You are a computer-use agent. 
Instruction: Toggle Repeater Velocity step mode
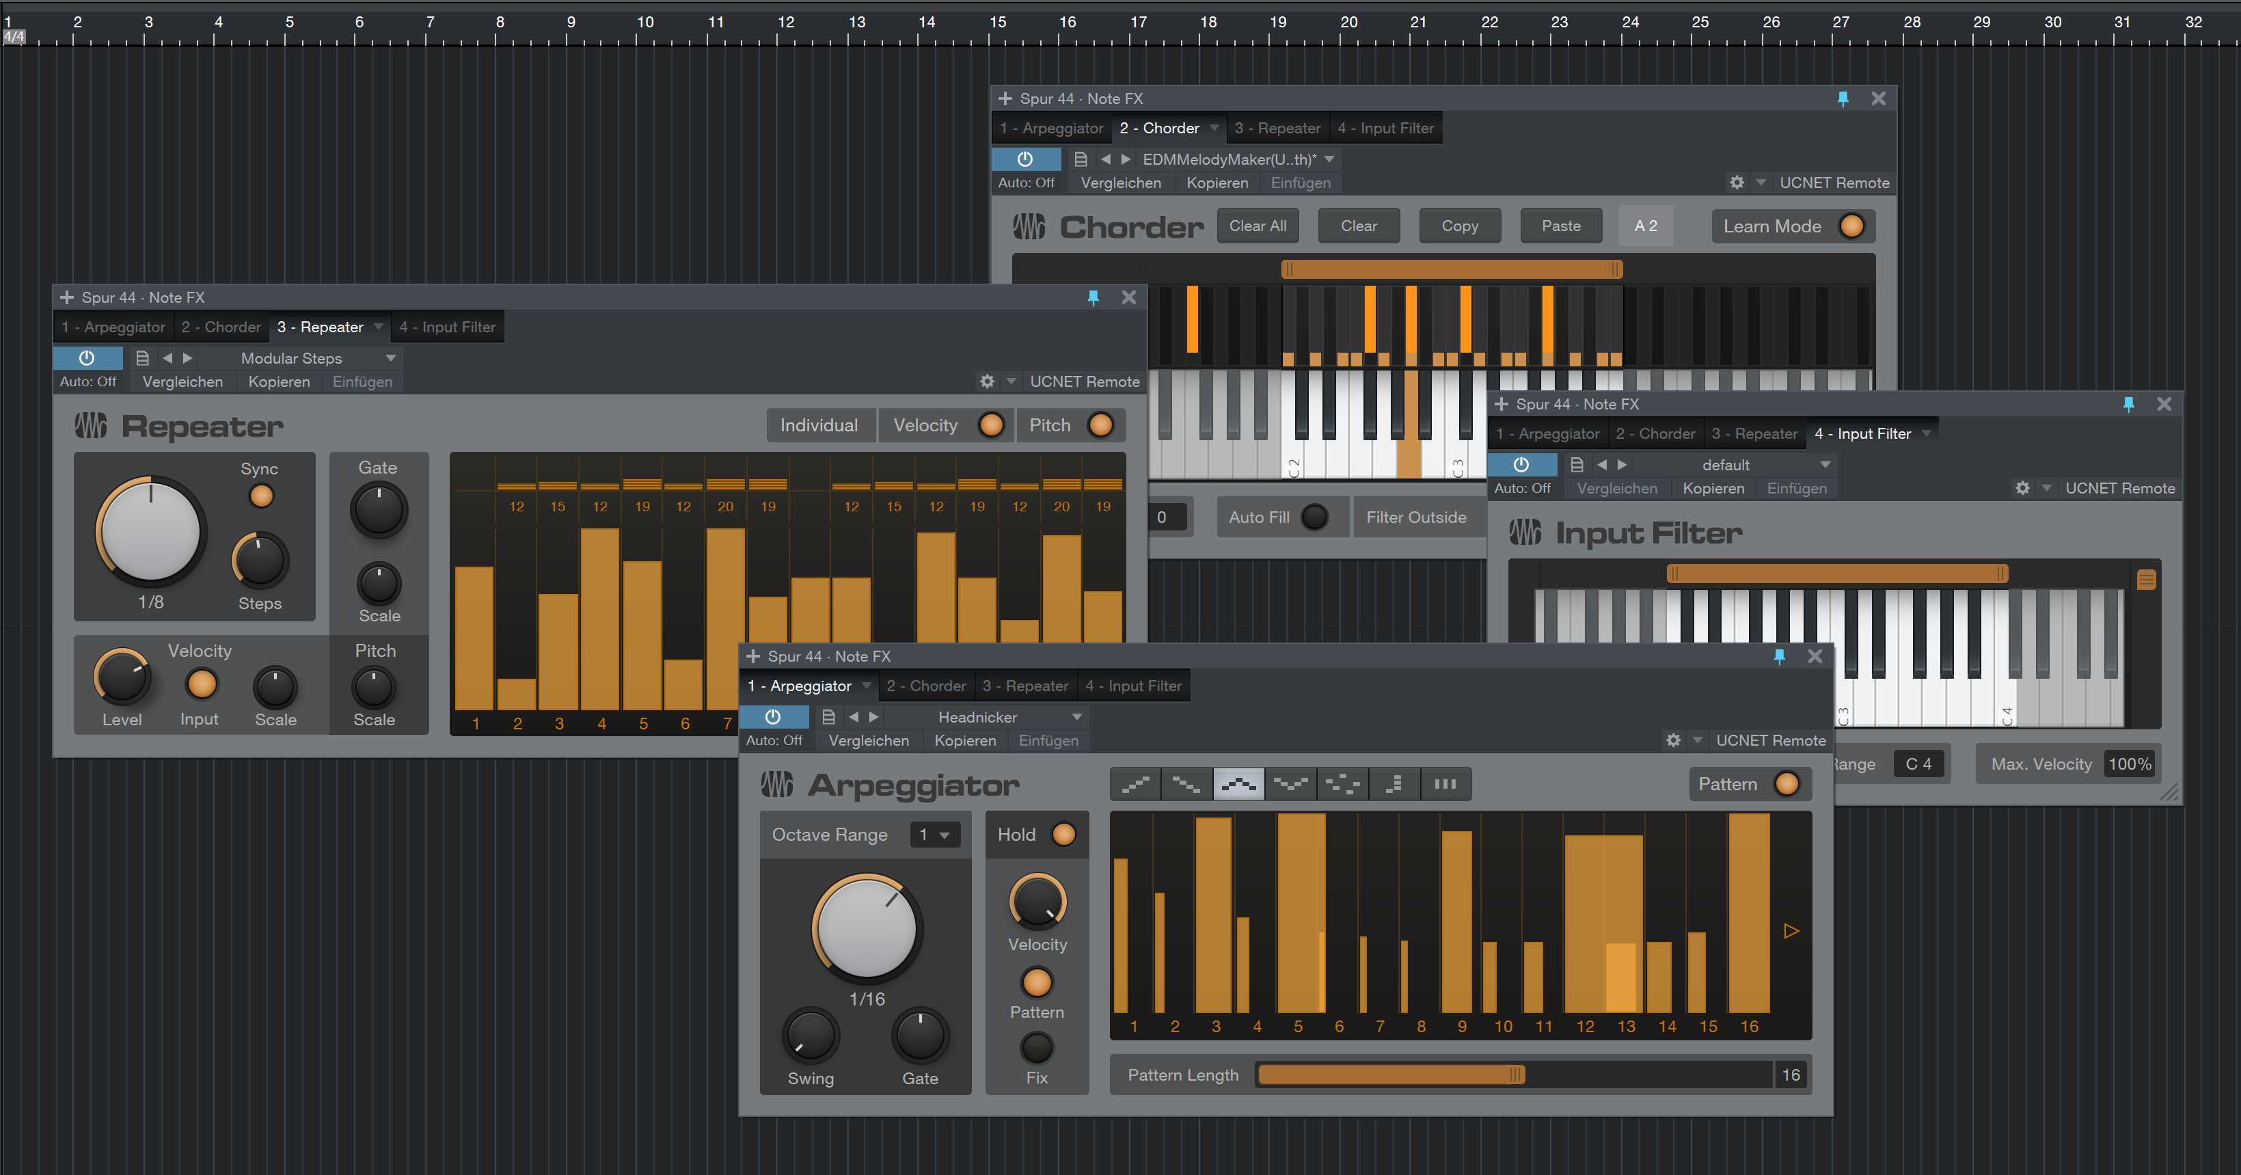click(991, 426)
